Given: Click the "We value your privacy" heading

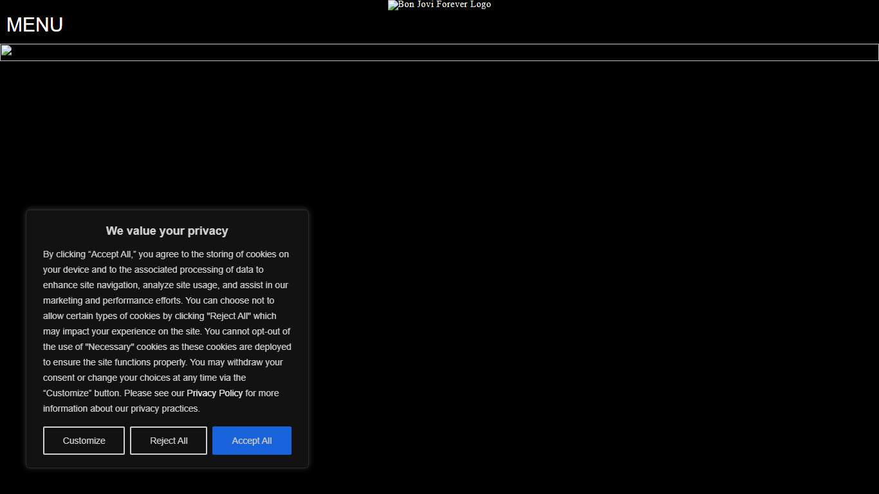Looking at the screenshot, I should (x=167, y=231).
